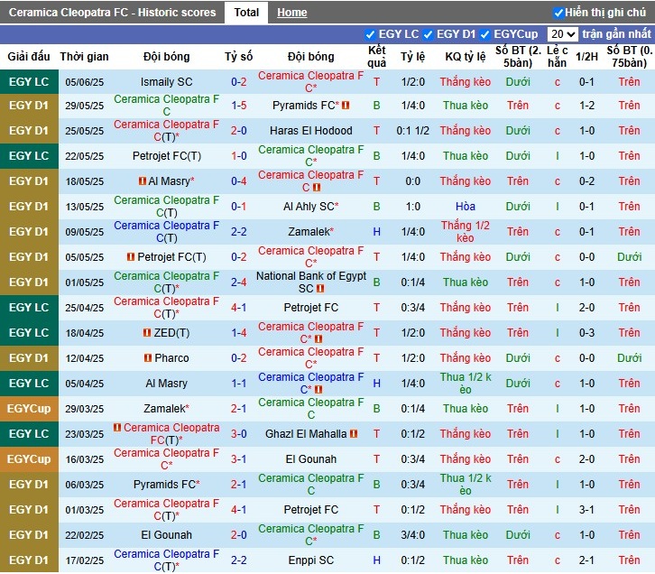Open Ismaily SC team link
Image resolution: width=655 pixels, height=574 pixels.
coord(167,82)
